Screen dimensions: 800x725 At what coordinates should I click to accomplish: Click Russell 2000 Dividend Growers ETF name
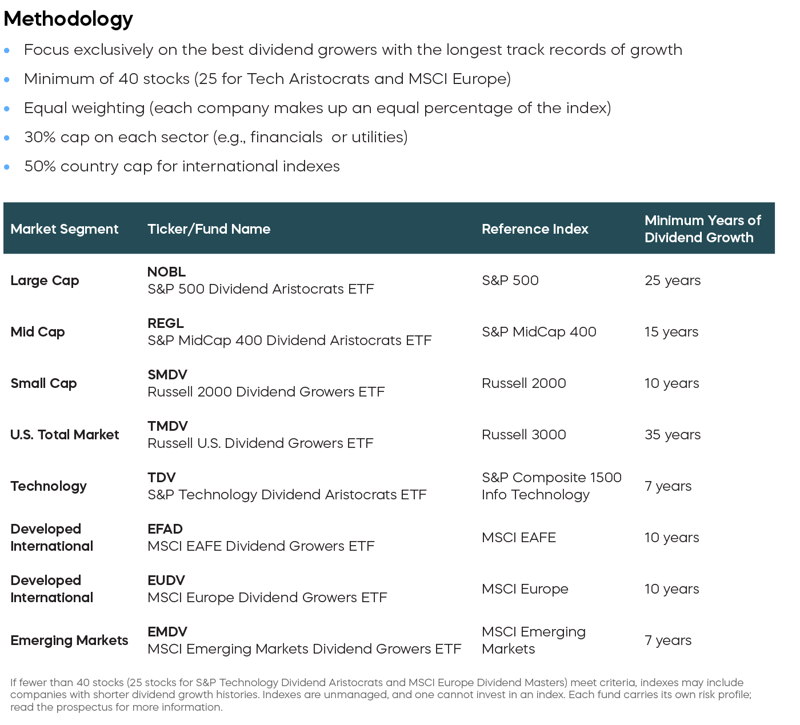266,392
